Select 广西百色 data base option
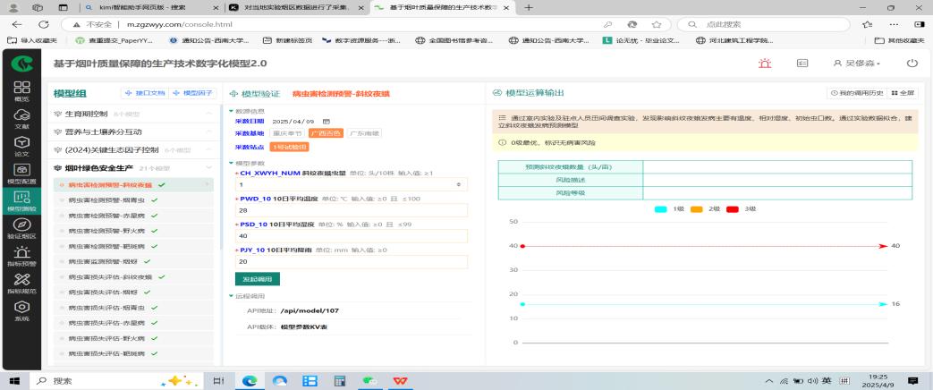The image size is (933, 390). (326, 133)
